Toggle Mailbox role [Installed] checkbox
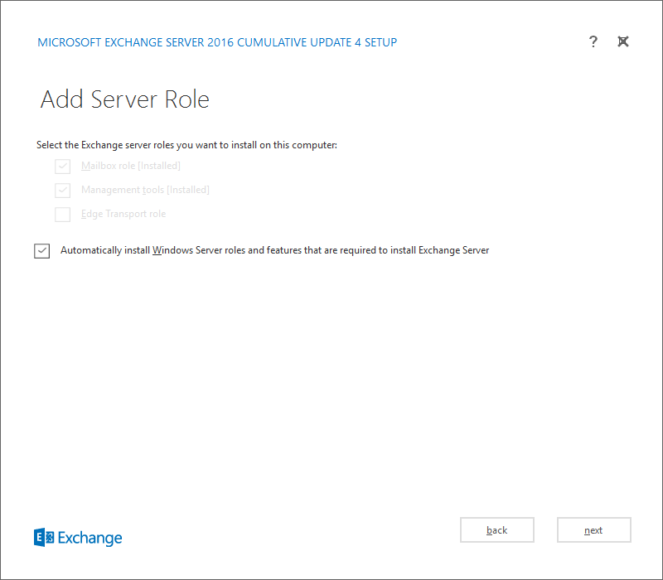This screenshot has height=580, width=663. tap(63, 167)
